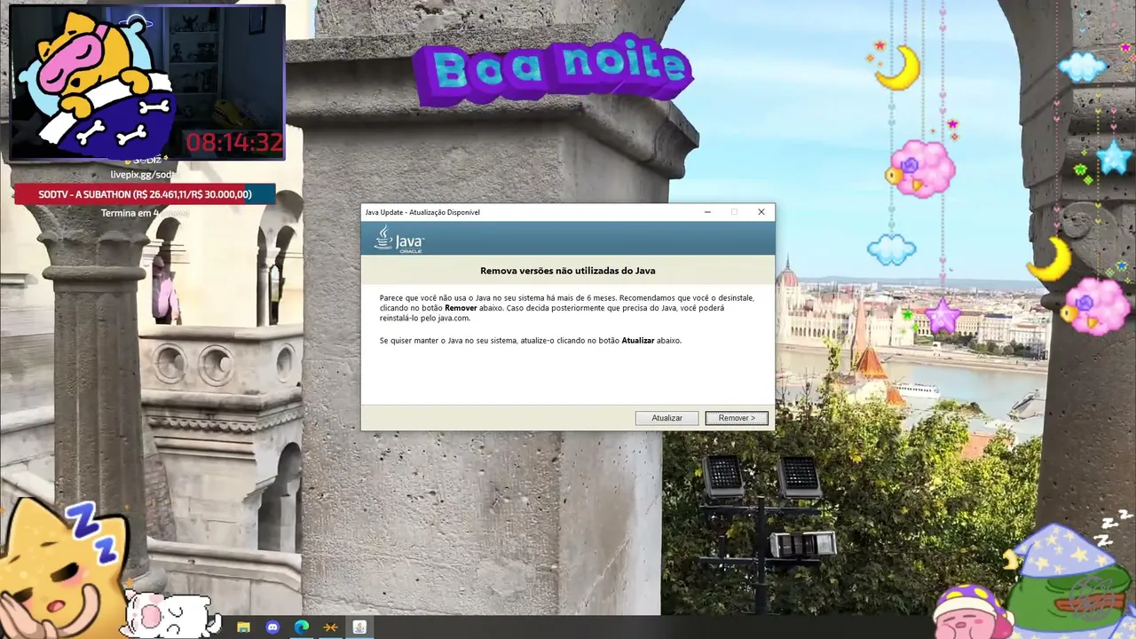Screen dimensions: 1136x639
Task: Click the "Remova versões não utilizadas do Java" heading
Action: pos(568,271)
